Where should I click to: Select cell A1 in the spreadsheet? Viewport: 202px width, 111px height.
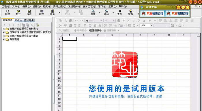point(70,39)
